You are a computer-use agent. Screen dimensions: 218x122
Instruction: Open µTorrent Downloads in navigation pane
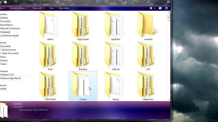[10, 36]
